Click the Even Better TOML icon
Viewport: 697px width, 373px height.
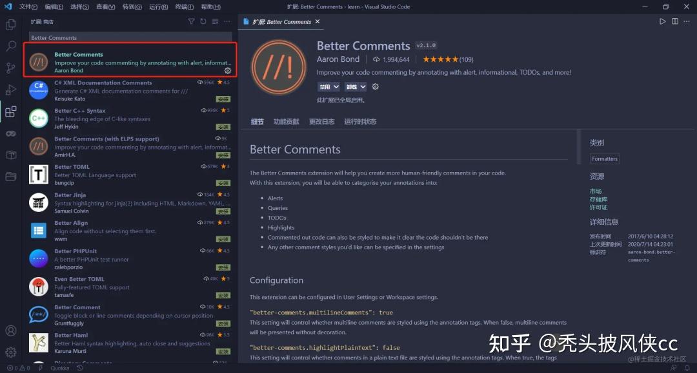click(39, 287)
